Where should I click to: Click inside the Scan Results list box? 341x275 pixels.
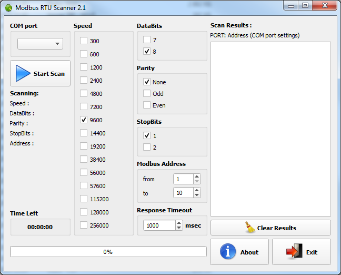point(270,129)
